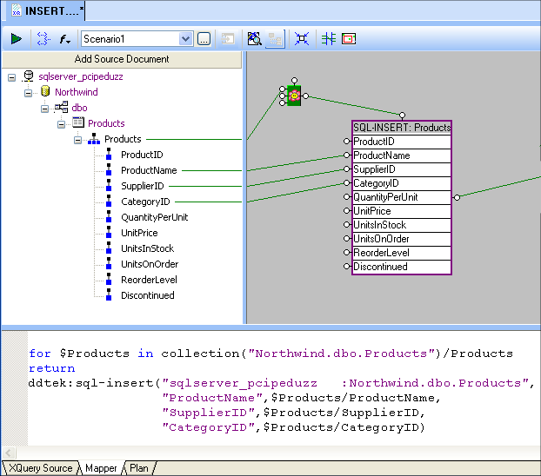Select CategoryID in the source tree

pos(145,202)
